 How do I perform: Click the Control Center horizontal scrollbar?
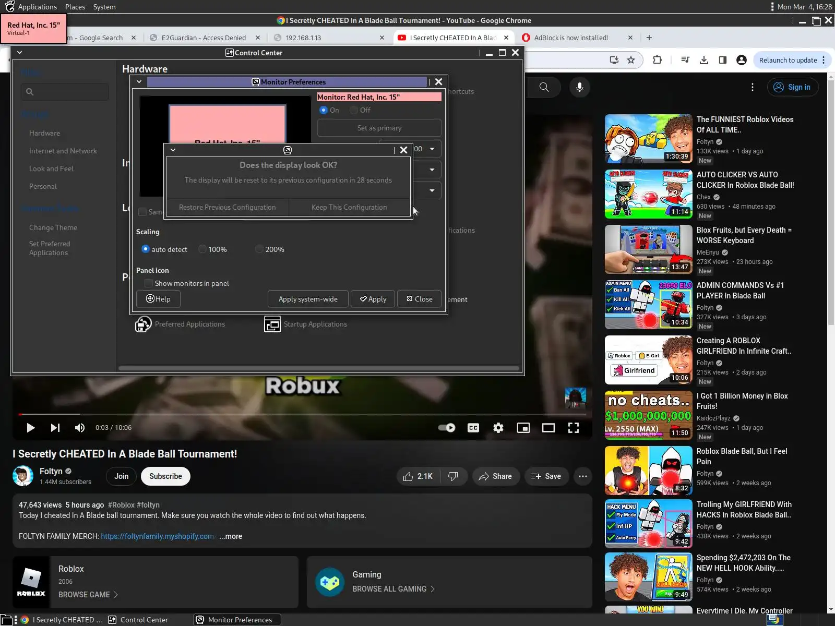319,368
